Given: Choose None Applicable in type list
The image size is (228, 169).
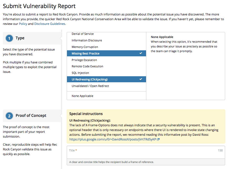Looking at the screenshot, I should [82, 96].
